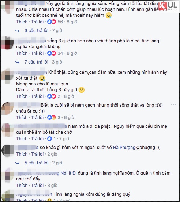Click like-angry reactions on 'ném gạch' comment
This screenshot has height=202, width=180.
tap(52, 117)
